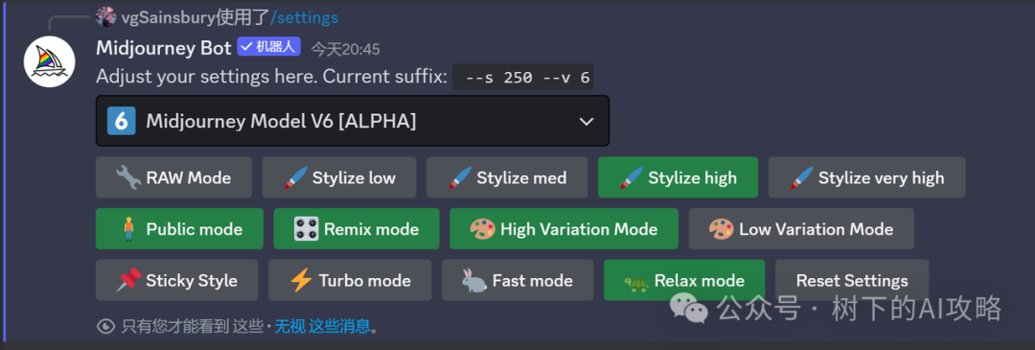Screen dimensions: 1035x350
Task: Click the --s 250 --v 6 suffix code
Action: click(523, 78)
